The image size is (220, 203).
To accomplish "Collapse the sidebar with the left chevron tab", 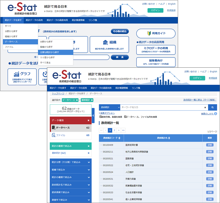I will (x=93, y=115).
